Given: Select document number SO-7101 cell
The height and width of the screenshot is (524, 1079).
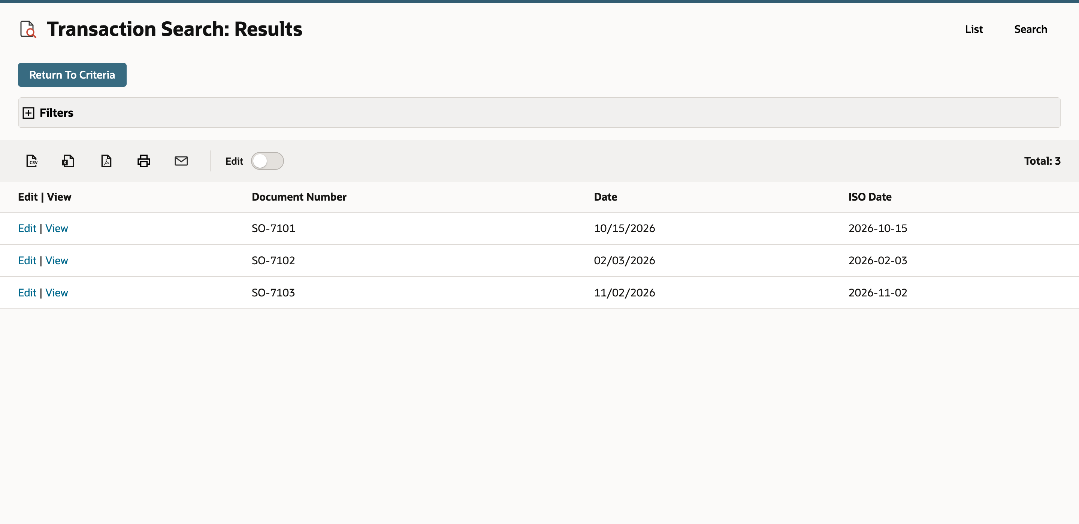Looking at the screenshot, I should (x=273, y=228).
